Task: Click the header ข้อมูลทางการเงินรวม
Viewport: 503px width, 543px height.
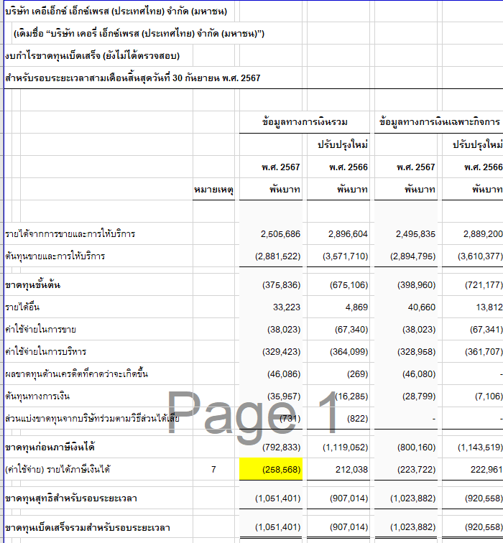Action: tap(305, 122)
